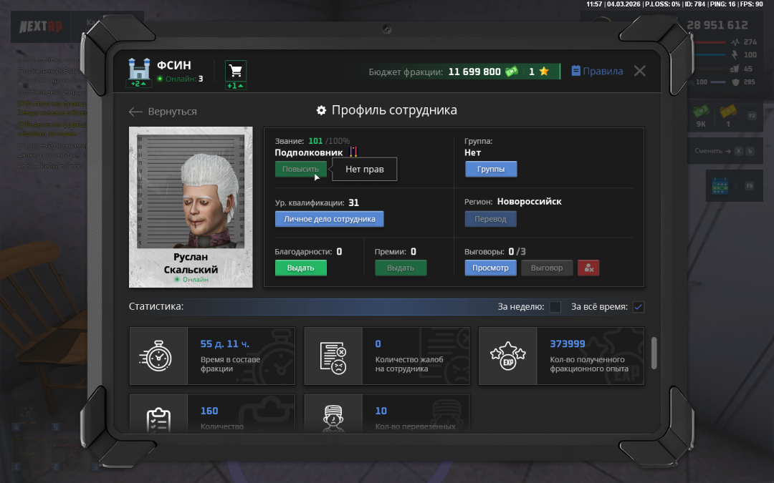Screen dimensions: 774x483
Task: Click the prisoner transported icon
Action: point(333,415)
